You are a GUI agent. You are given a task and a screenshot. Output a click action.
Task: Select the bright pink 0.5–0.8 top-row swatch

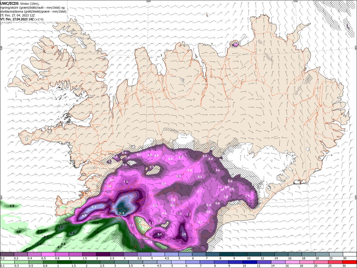tap(48, 254)
